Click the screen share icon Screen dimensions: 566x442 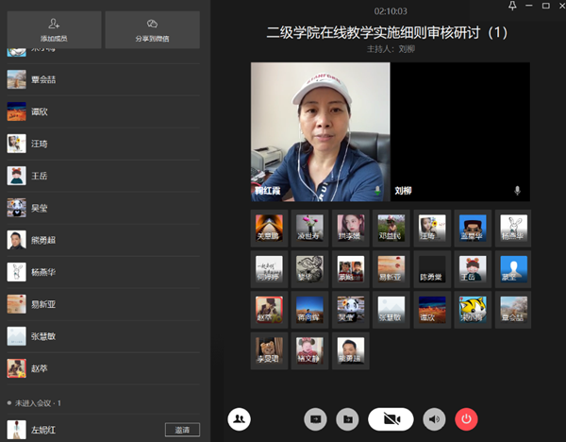(x=316, y=418)
